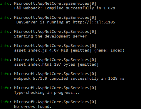
Task: Click the DevServer URL http://[::1]:51105
Action: 94,22
